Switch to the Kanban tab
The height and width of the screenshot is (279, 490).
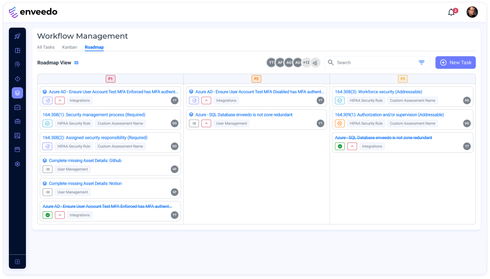pos(70,47)
